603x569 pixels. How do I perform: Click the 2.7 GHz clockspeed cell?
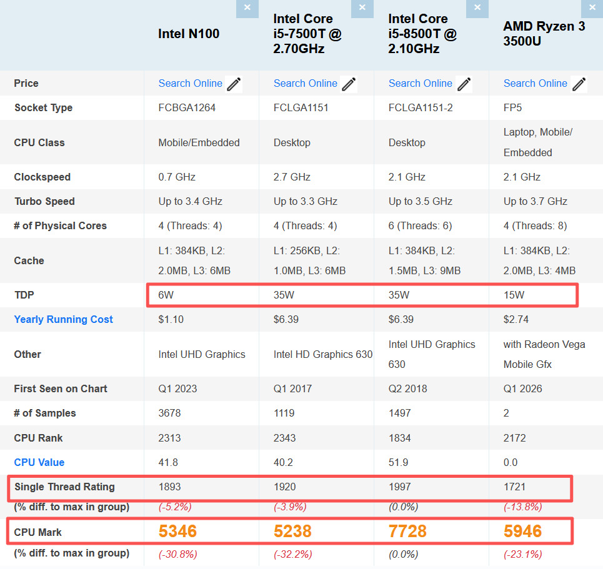pos(292,177)
